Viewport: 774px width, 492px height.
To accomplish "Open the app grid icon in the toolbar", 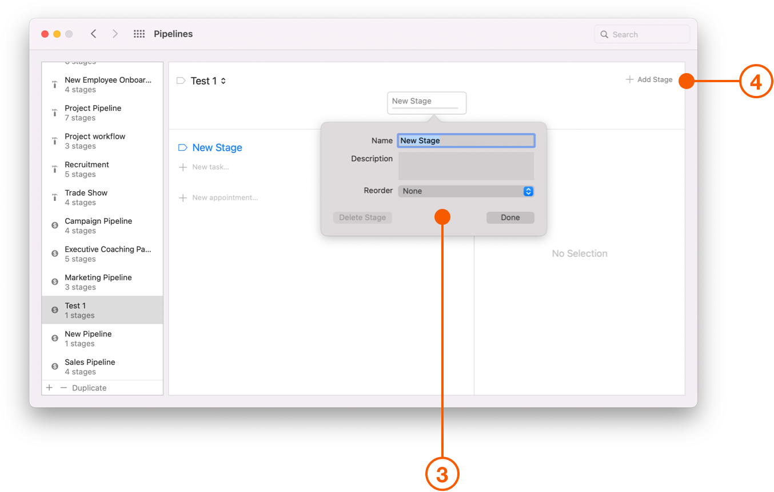I will (x=139, y=34).
